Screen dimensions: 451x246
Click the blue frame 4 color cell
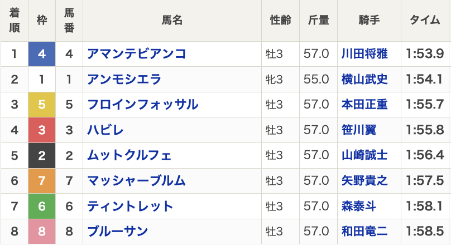(42, 54)
